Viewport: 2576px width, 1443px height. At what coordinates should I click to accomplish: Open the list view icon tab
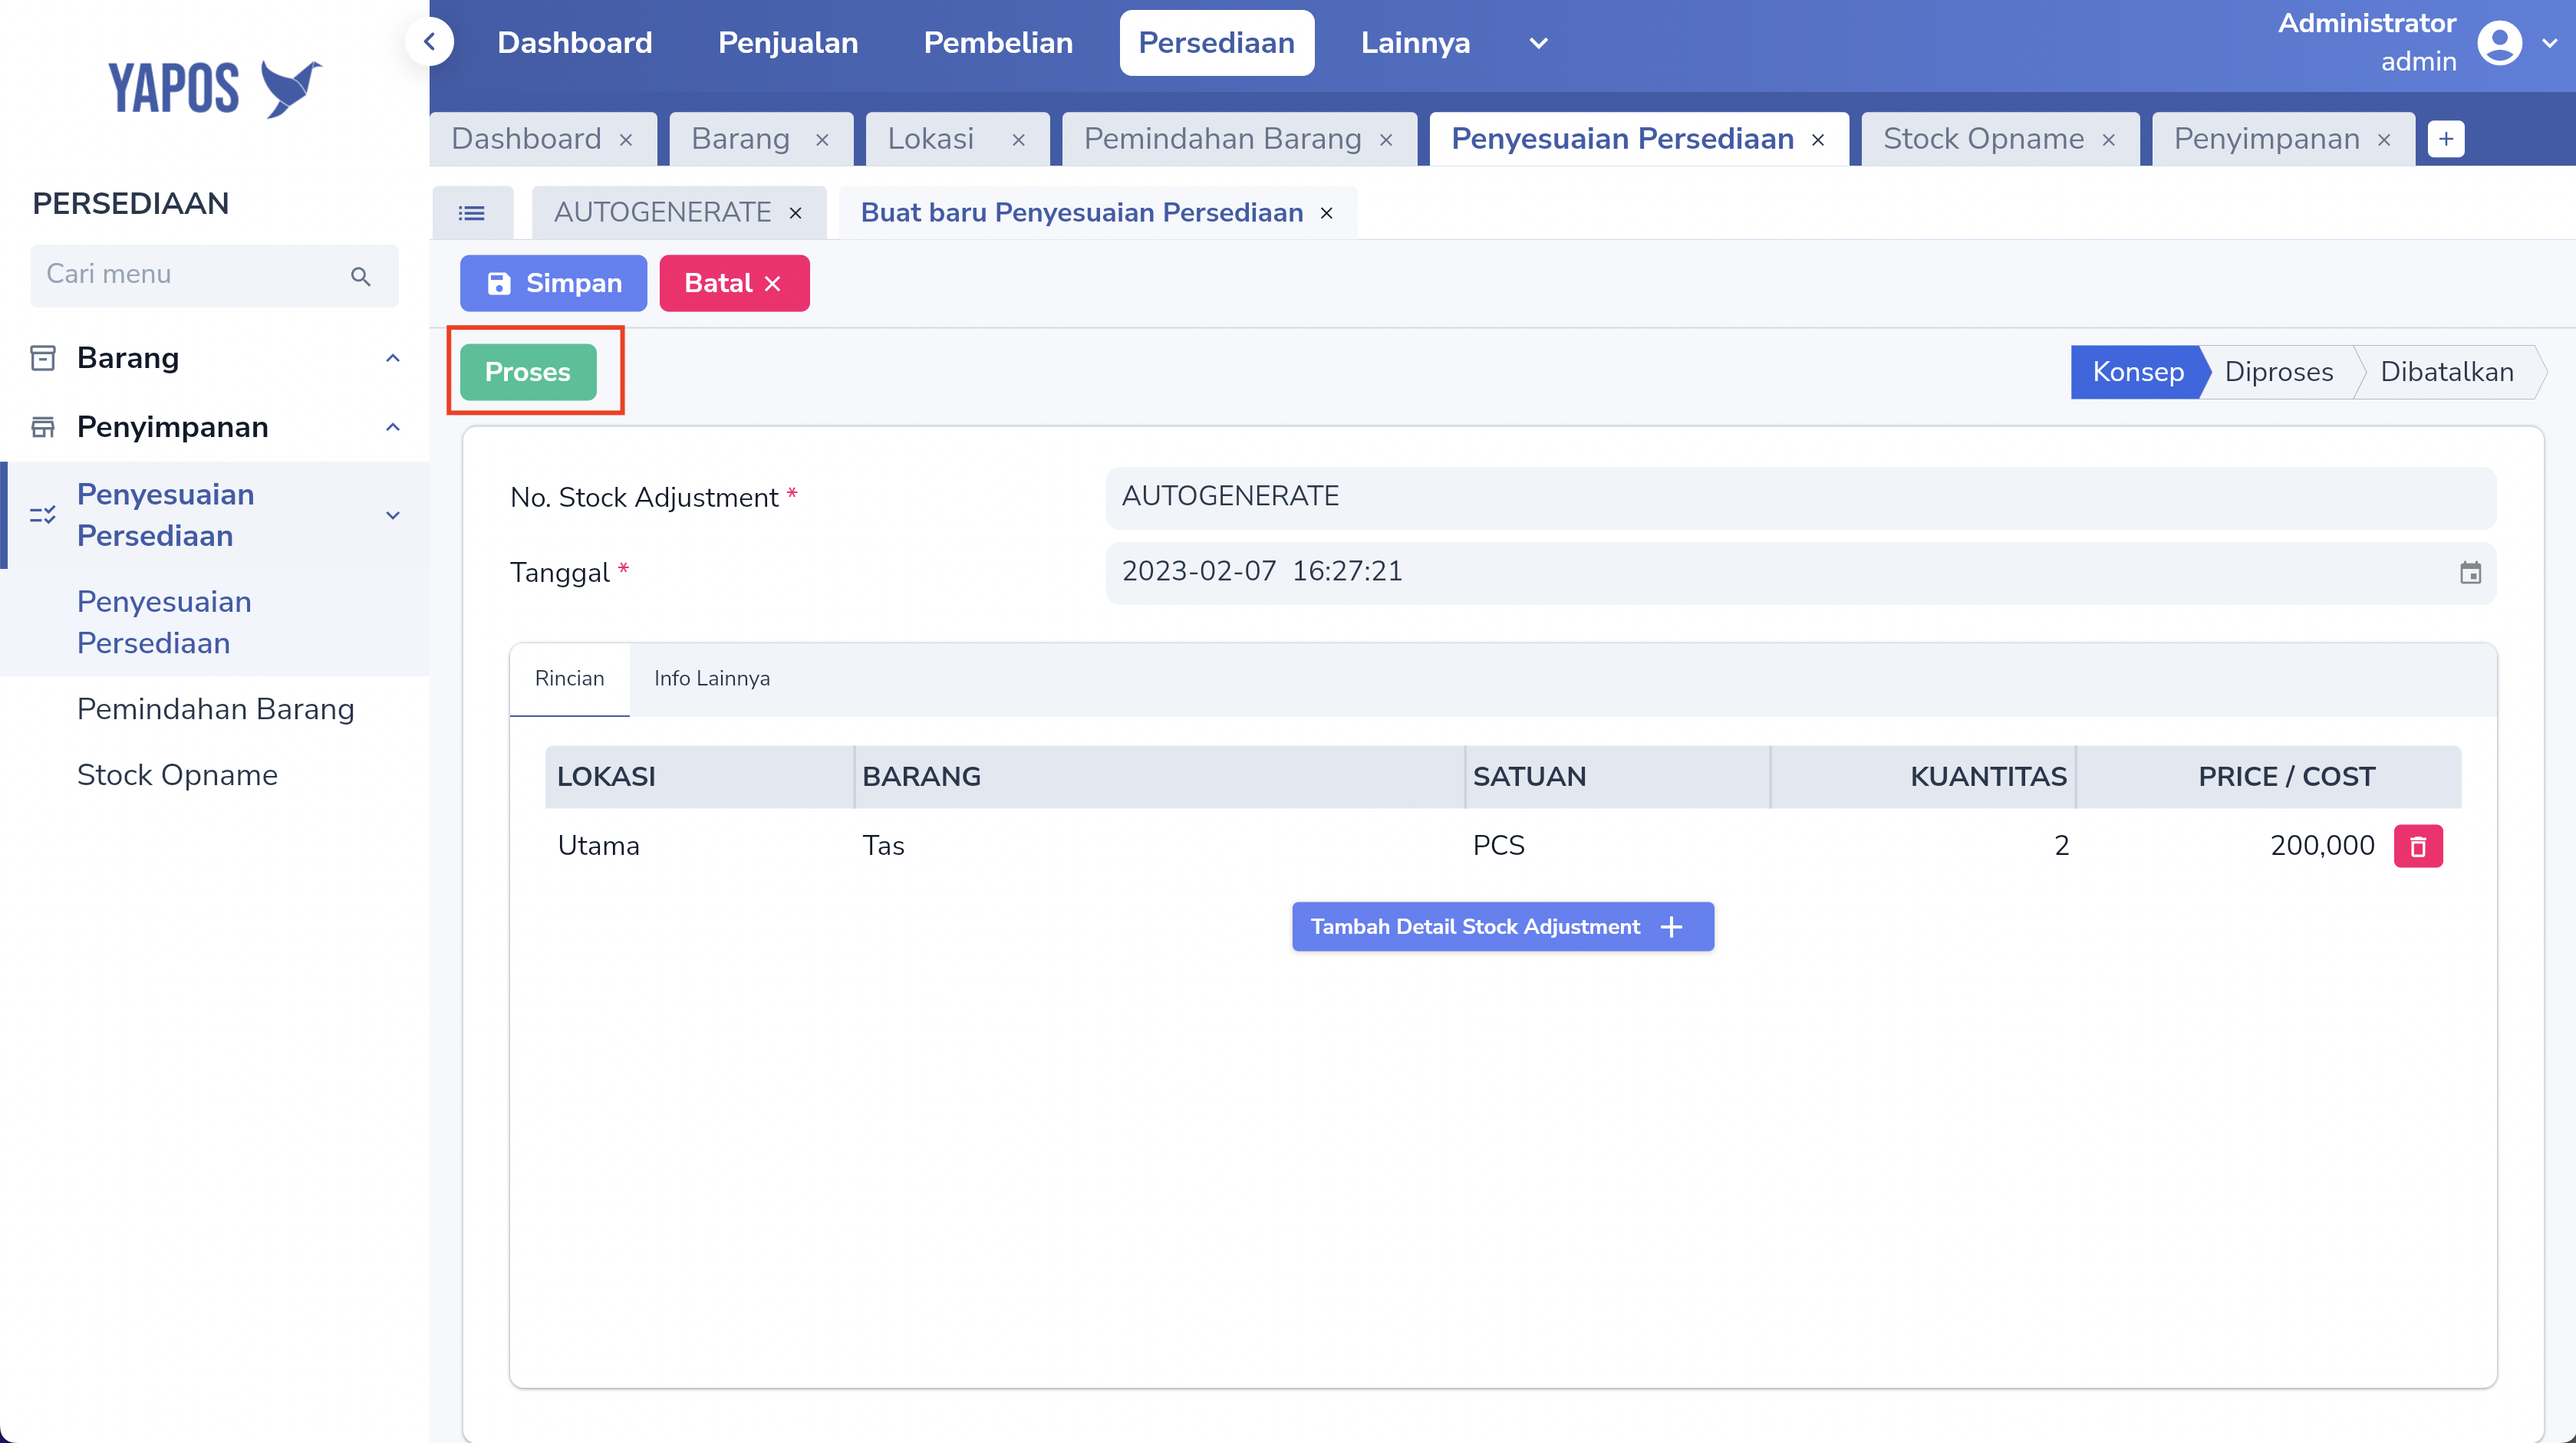472,213
